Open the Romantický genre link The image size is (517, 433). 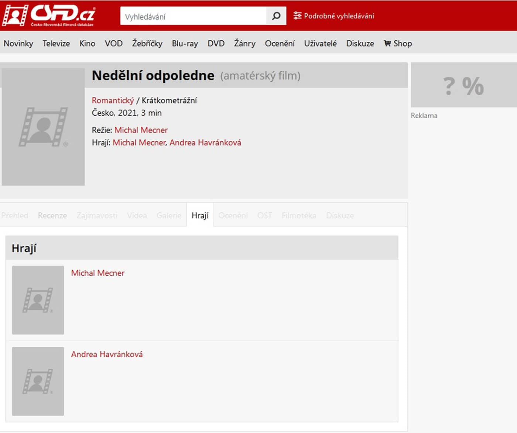[113, 100]
